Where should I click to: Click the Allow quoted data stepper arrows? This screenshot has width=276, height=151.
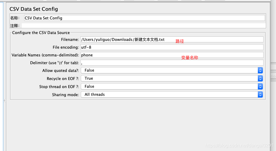point(260,70)
